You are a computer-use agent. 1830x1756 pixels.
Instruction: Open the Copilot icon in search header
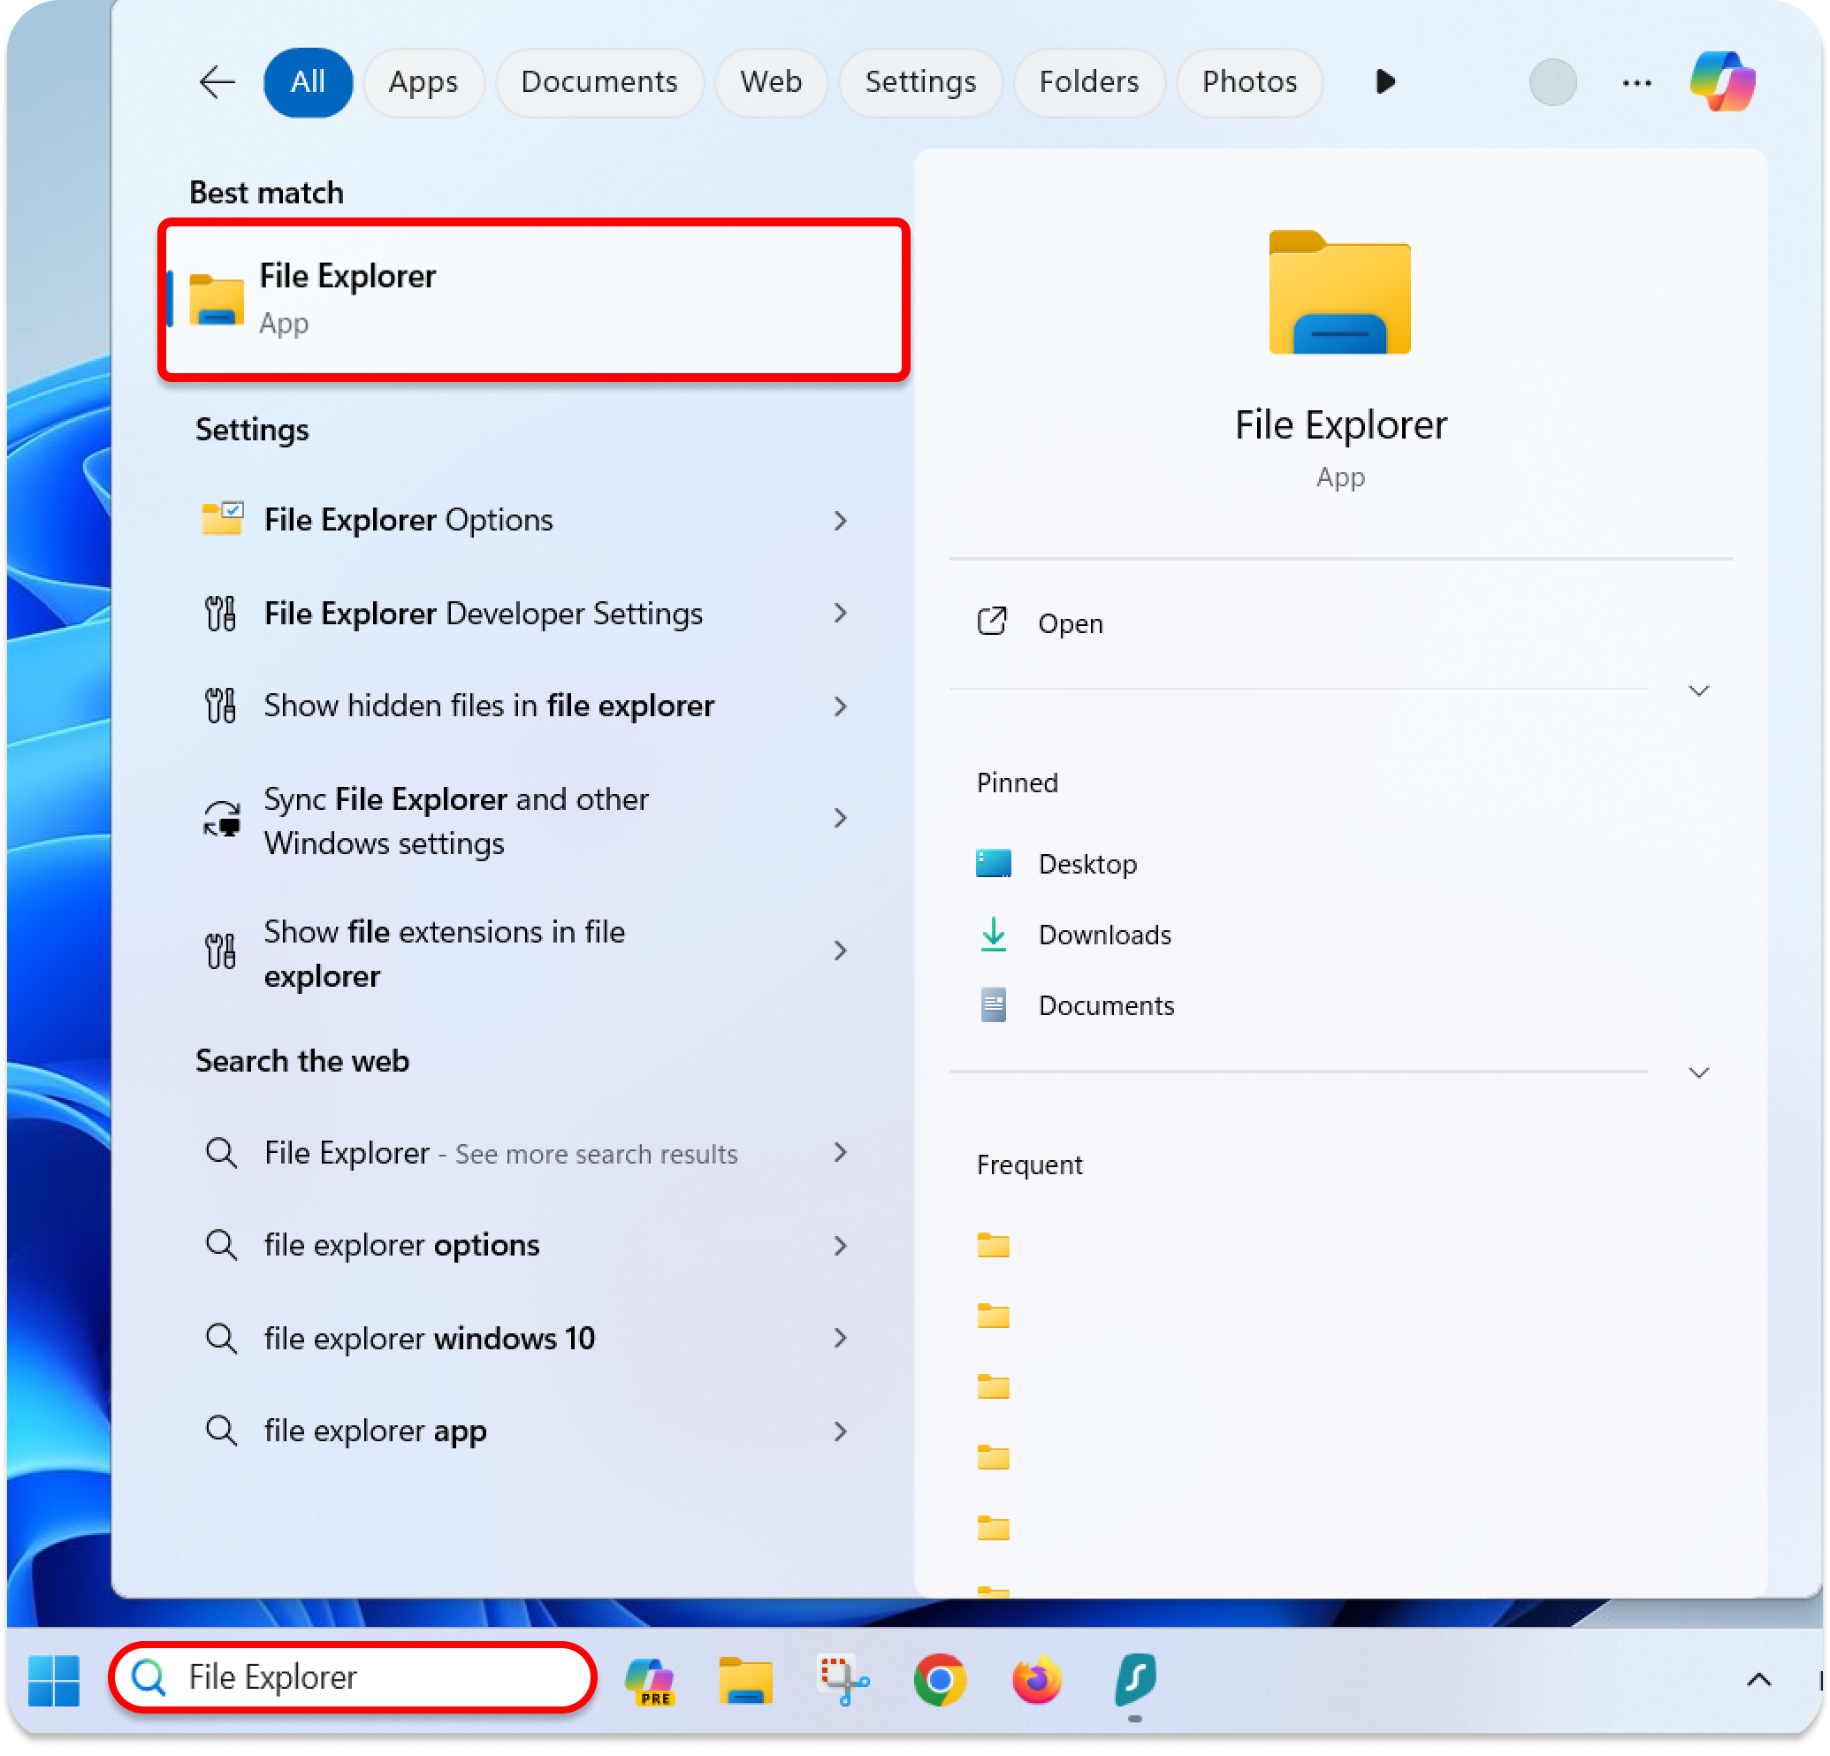[x=1721, y=82]
